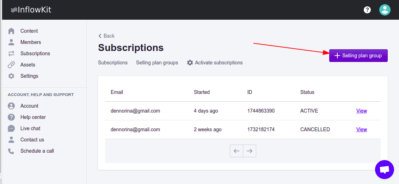Click the Subscriptions arrows icon in sidebar

click(x=11, y=53)
